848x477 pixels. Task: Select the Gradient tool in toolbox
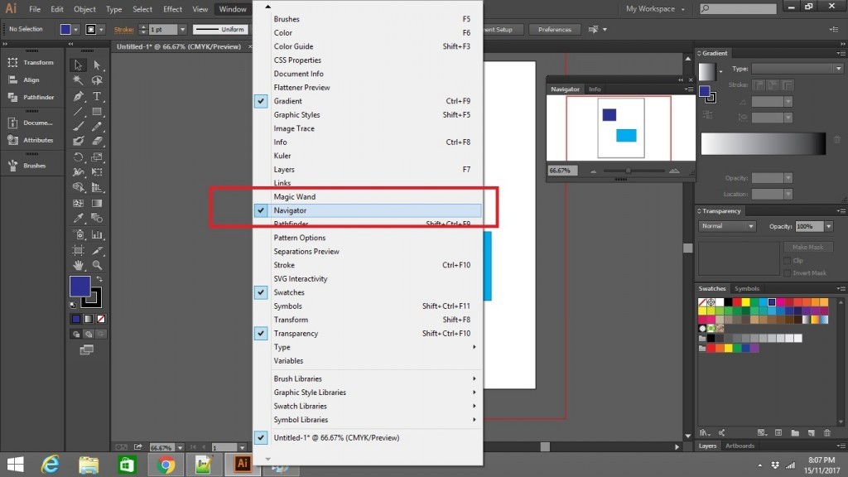point(97,204)
